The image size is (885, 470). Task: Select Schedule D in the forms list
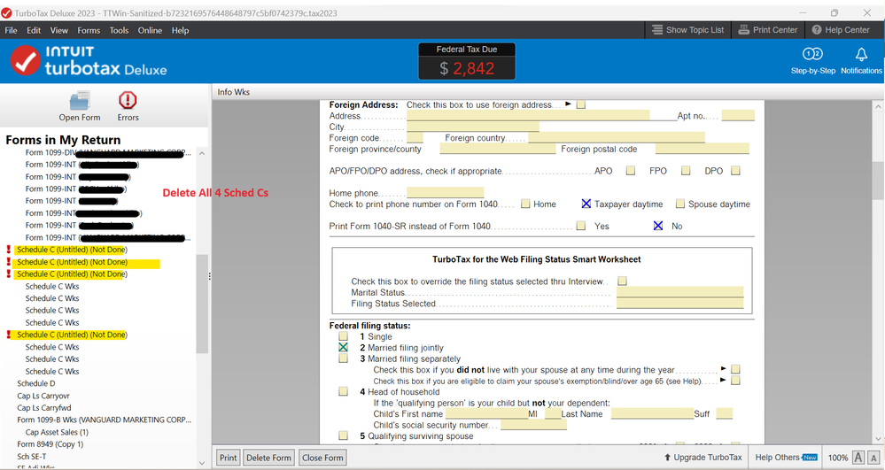point(36,383)
